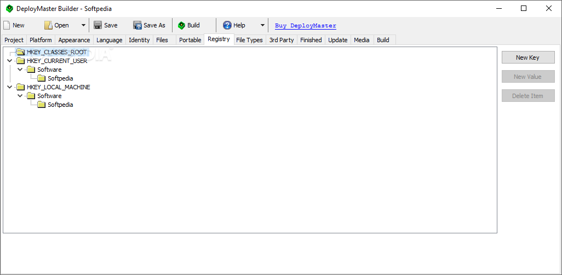Select Softpedia label under HKEY_CURRENT_USER

[x=61, y=78]
